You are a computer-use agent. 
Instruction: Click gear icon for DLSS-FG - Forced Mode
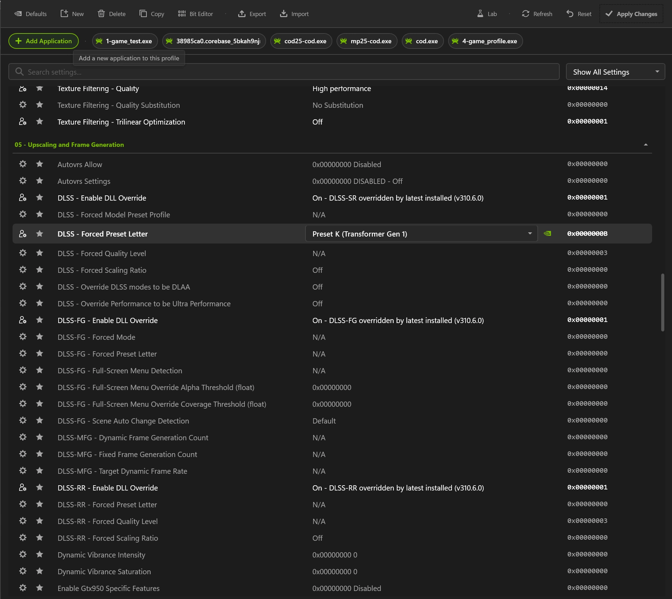pyautogui.click(x=23, y=337)
